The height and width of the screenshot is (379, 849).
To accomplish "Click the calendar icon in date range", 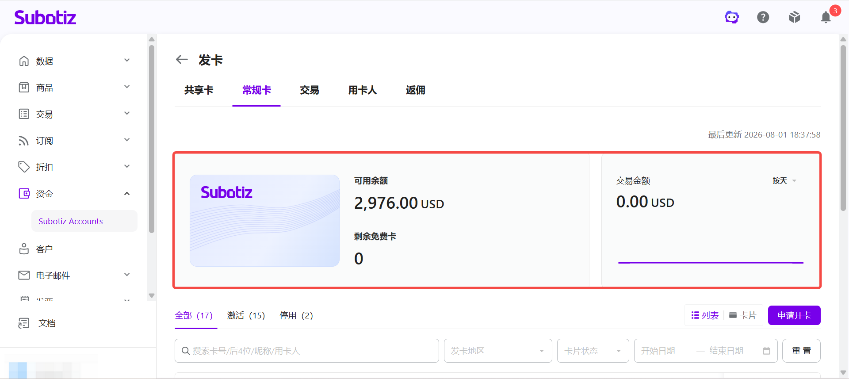I will 766,351.
